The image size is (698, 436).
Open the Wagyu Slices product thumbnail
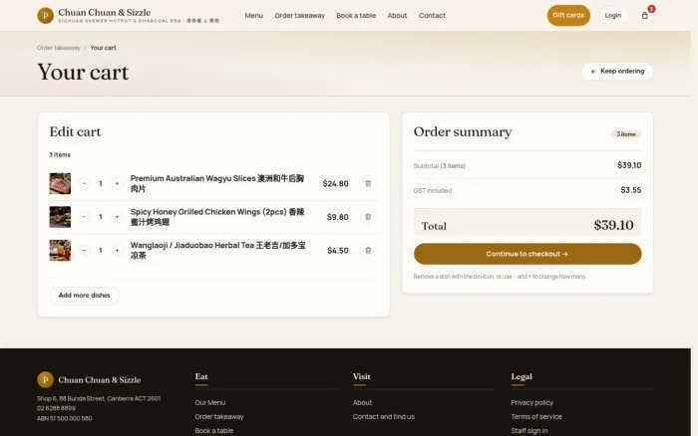pos(60,183)
